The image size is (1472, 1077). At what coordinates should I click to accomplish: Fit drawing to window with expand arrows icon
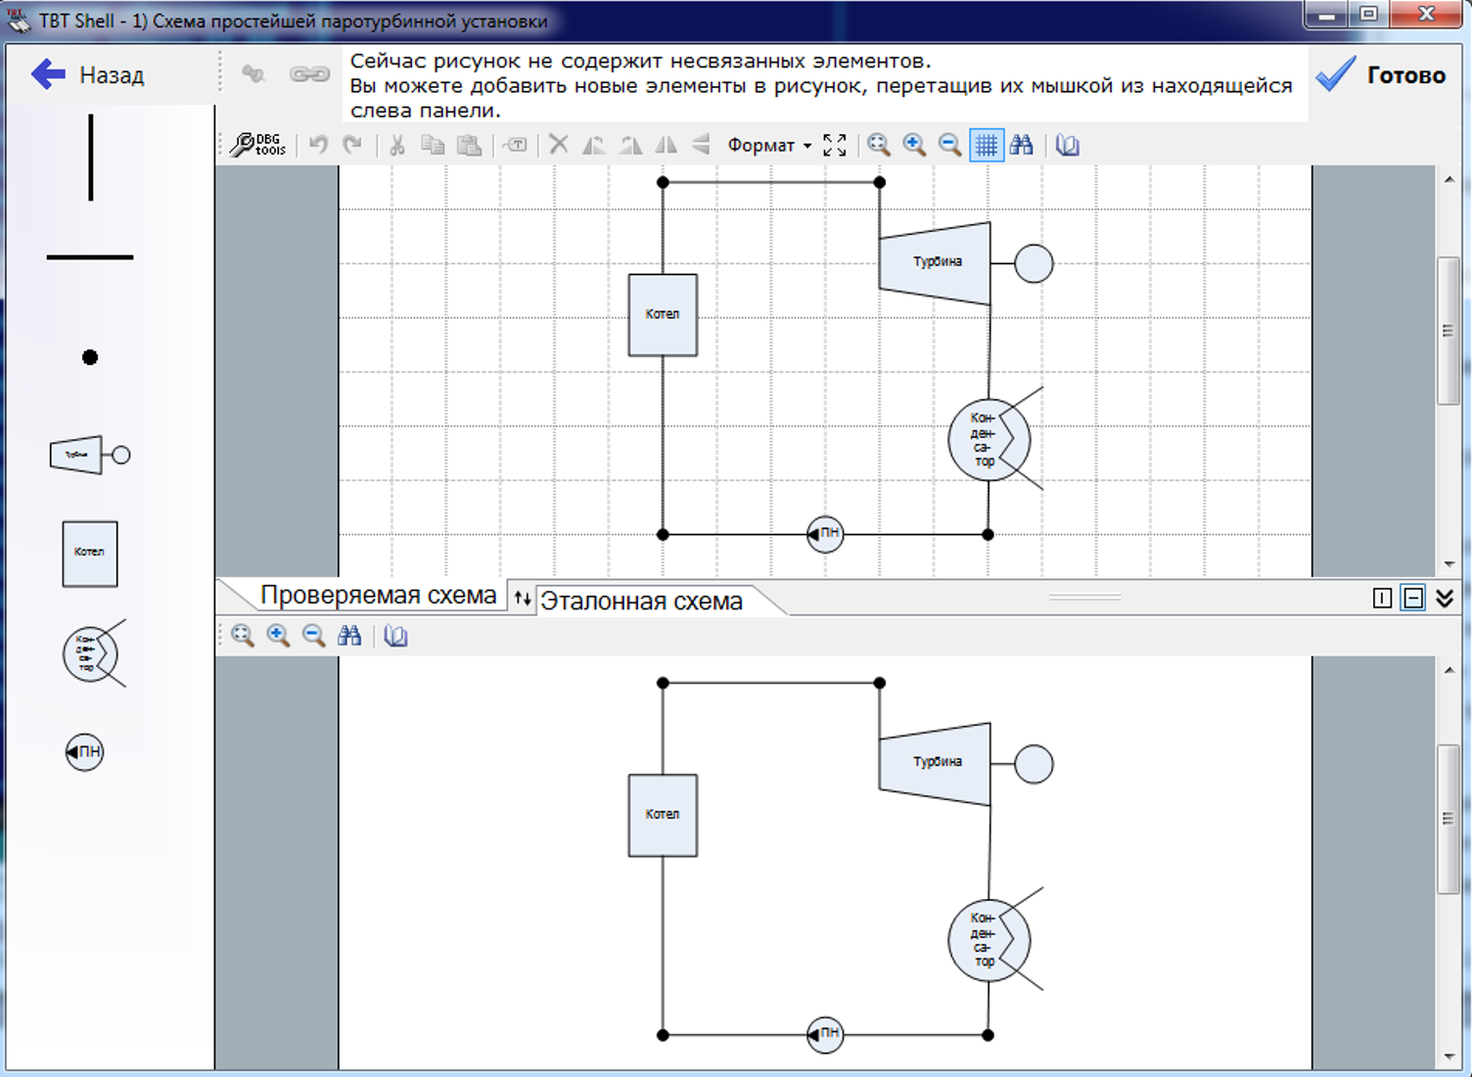835,145
